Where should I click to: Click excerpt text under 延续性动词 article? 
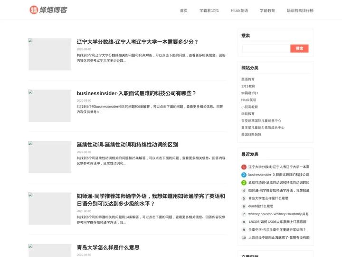coord(151,161)
